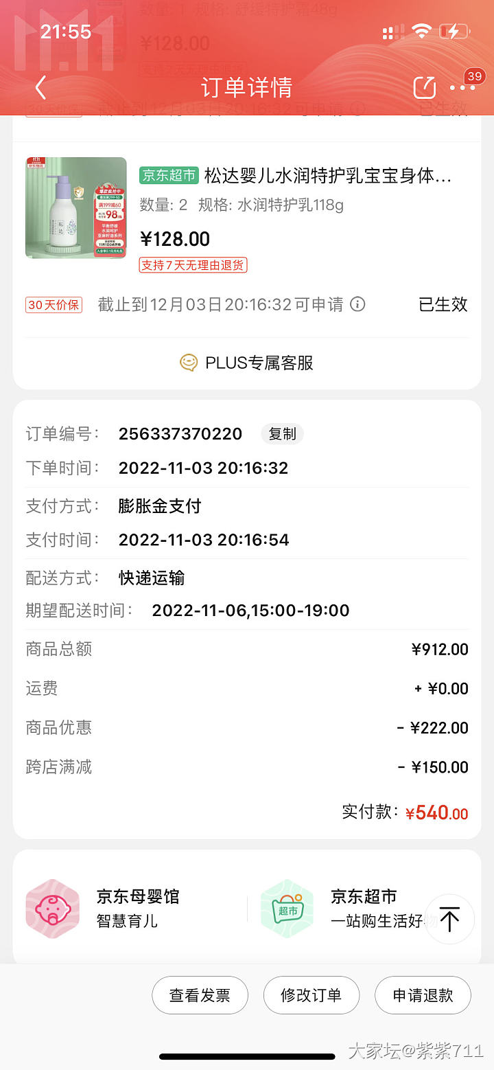Tap the 京东超市 shopping basket icon
Viewport: 494px width, 1070px height.
pos(287,909)
